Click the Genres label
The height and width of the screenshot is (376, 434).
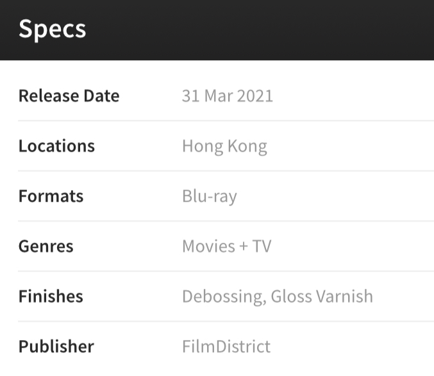tap(46, 247)
